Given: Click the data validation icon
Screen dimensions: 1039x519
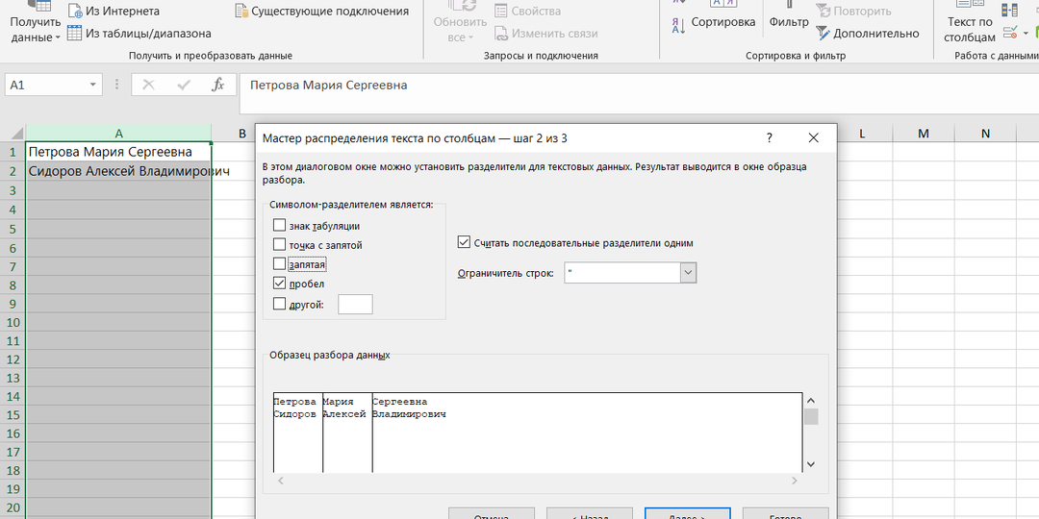Looking at the screenshot, I should (x=1010, y=32).
